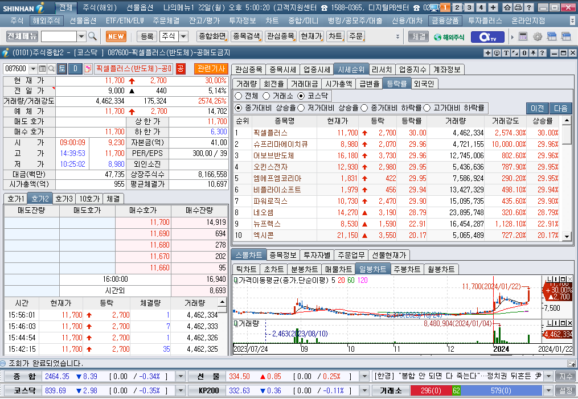
Task: Click the 토 icon button
Action: 62,68
